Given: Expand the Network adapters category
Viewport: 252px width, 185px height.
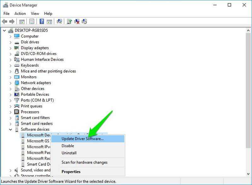Looking at the screenshot, I should [10, 83].
